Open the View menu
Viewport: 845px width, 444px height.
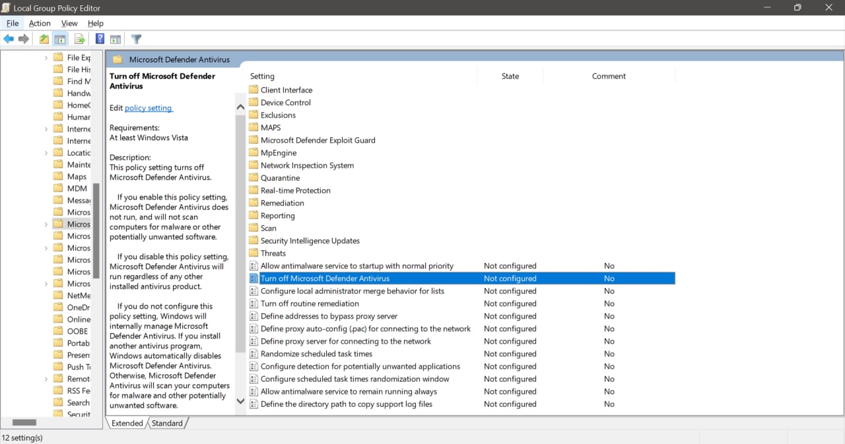coord(69,23)
